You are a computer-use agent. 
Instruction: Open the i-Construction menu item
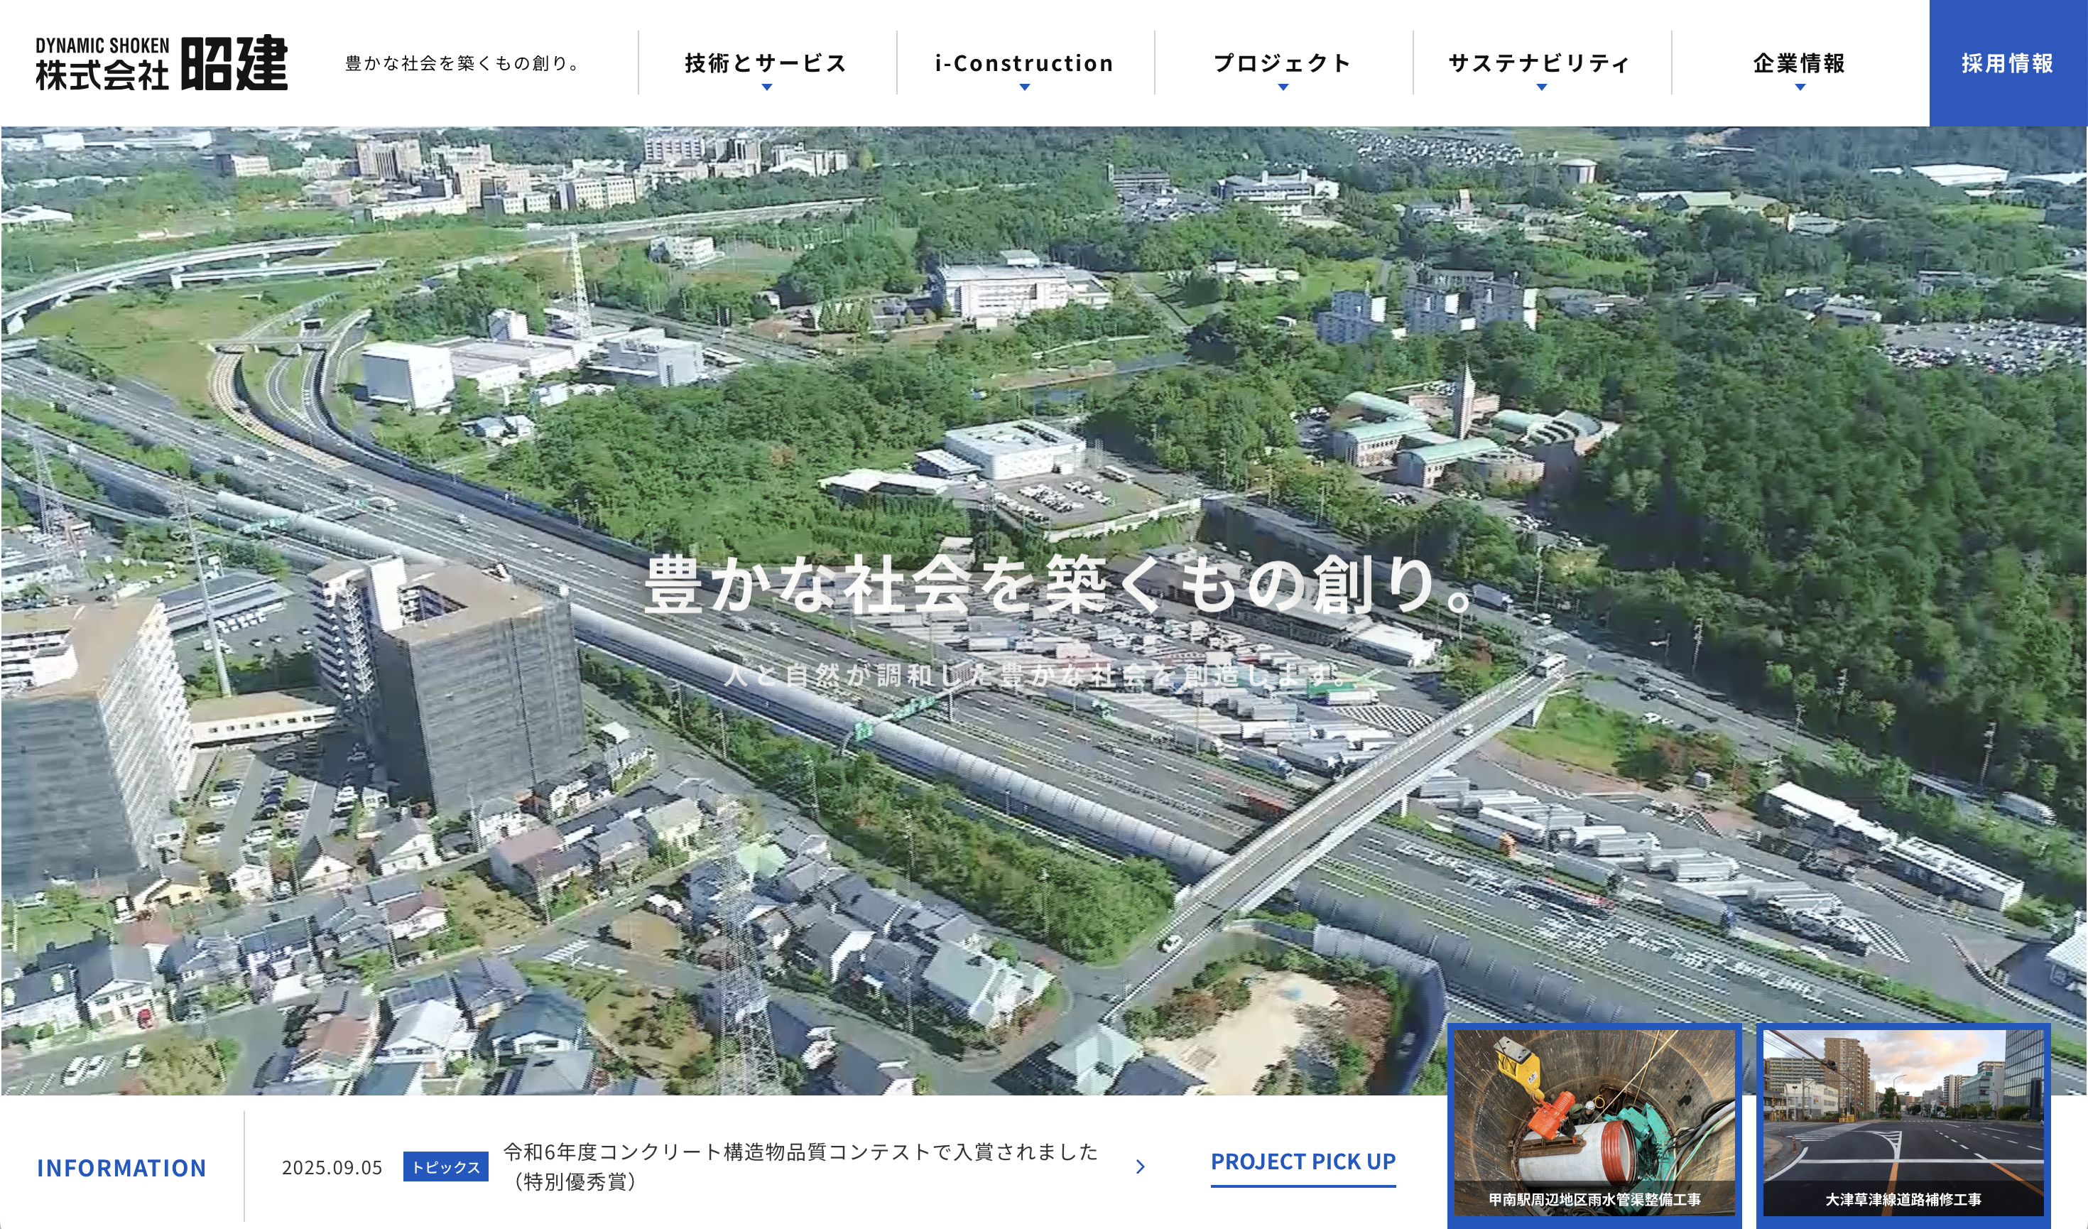(1025, 63)
